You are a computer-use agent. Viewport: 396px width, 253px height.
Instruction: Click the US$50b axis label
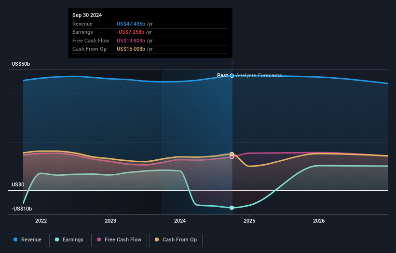pos(21,64)
